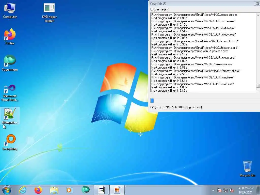This screenshot has height=195, width=260.
Task: Open the Windows Start menu
Action: click(x=7, y=190)
